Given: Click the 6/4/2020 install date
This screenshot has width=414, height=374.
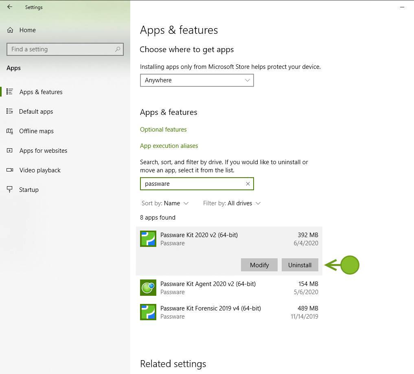Looking at the screenshot, I should pos(306,243).
